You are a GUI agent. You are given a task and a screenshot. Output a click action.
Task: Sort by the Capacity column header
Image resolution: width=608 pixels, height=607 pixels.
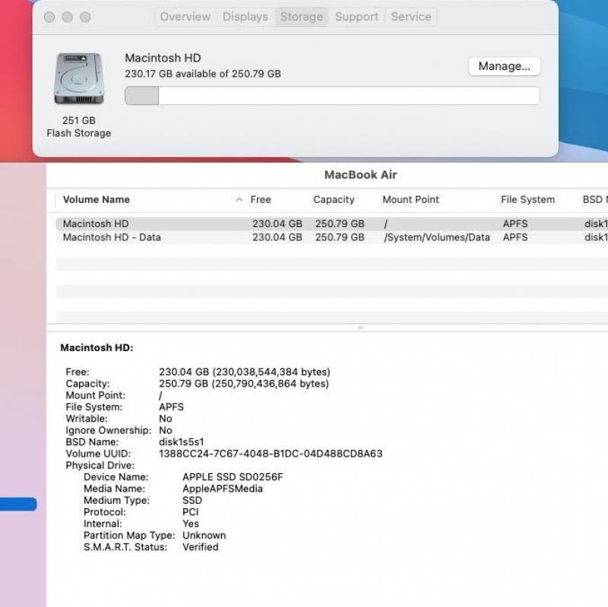point(334,200)
